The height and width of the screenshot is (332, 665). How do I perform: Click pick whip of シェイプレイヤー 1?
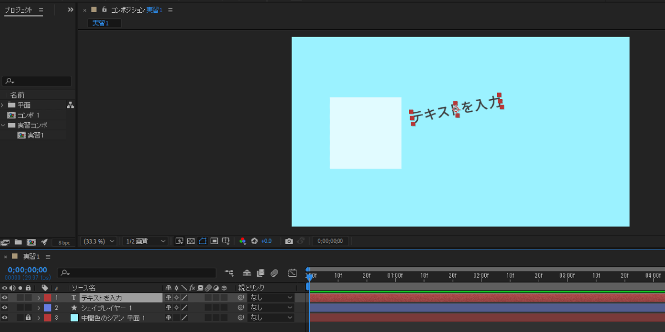pyautogui.click(x=241, y=308)
